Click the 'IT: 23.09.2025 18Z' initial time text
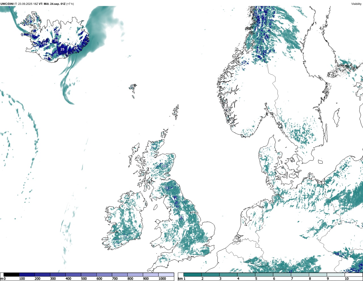This screenshot has height=281, width=363. tap(26, 4)
